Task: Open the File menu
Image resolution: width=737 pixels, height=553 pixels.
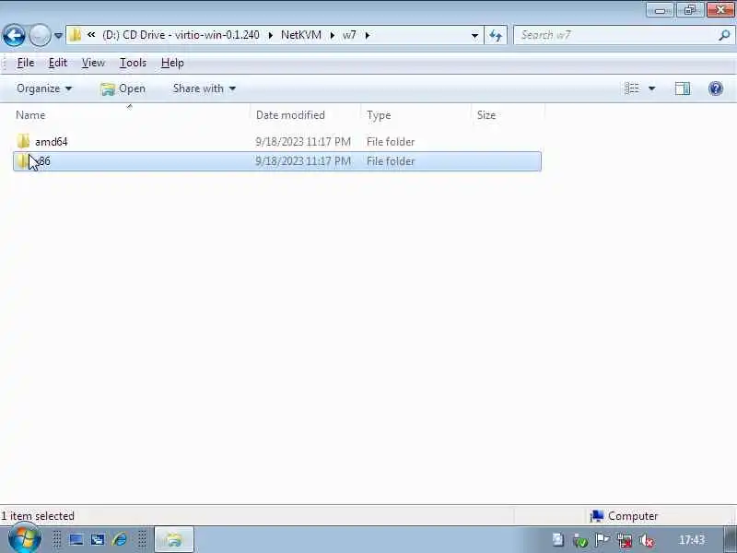Action: point(26,63)
